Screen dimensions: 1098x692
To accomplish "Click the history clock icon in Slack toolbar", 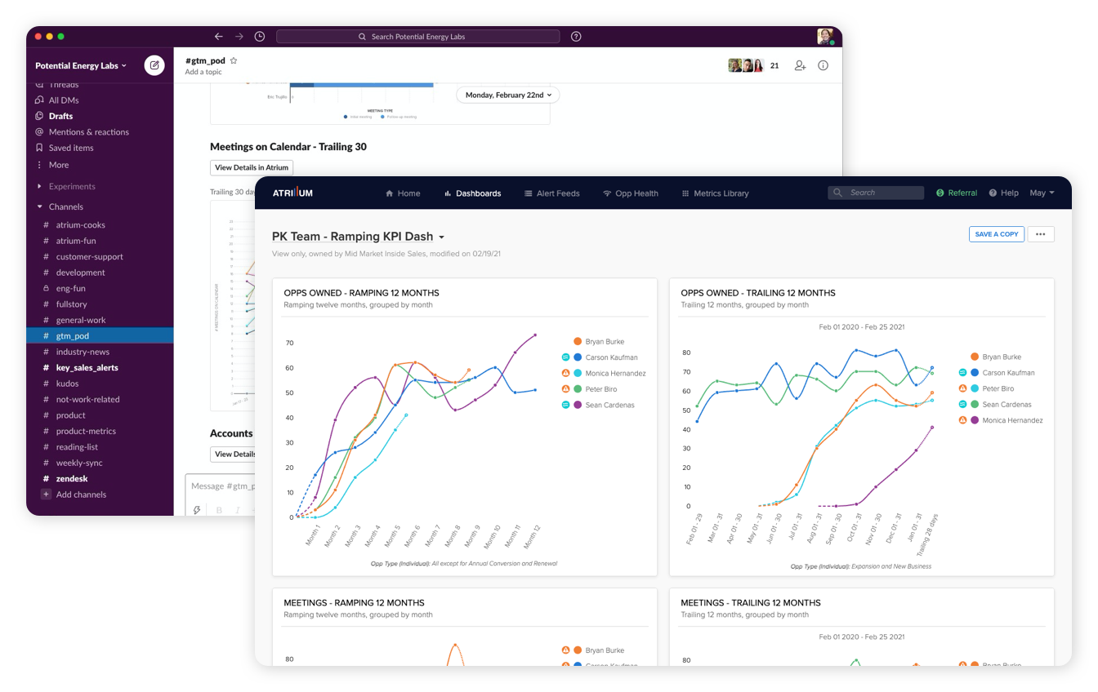I will [x=259, y=36].
